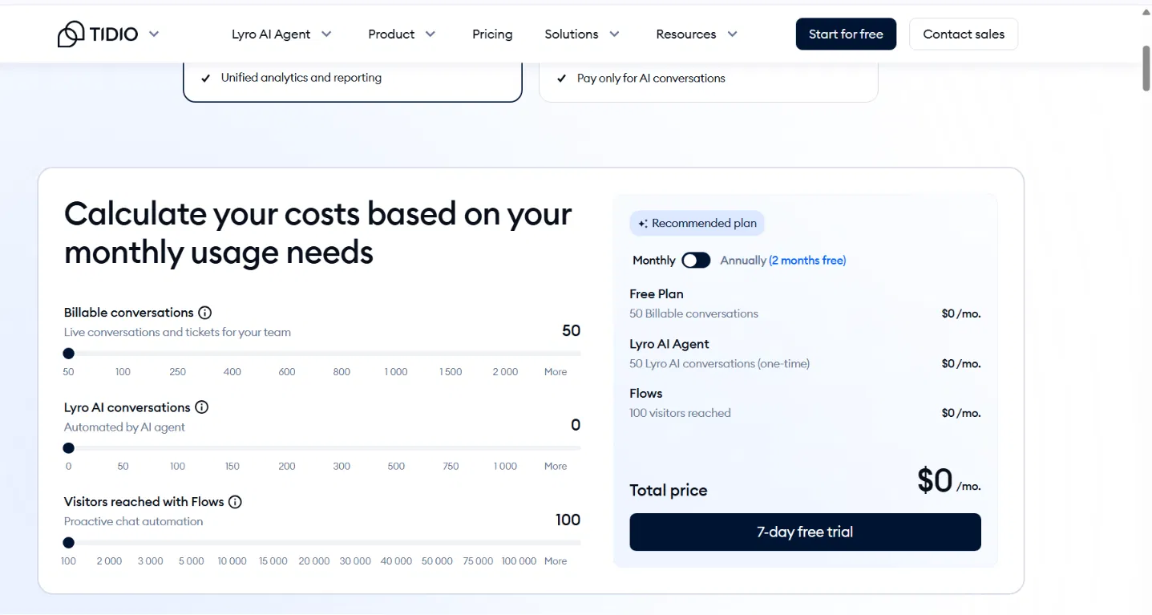Open the Resources menu
Image resolution: width=1152 pixels, height=615 pixels.
click(686, 34)
